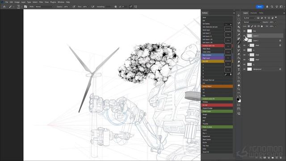Click the Smoothing value field
Viewport: 286px width, 161px height.
(x=108, y=7)
